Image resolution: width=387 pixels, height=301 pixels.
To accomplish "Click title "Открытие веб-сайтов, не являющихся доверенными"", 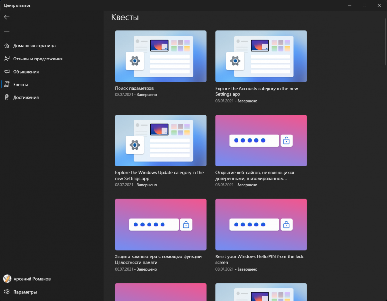I will pyautogui.click(x=254, y=175).
